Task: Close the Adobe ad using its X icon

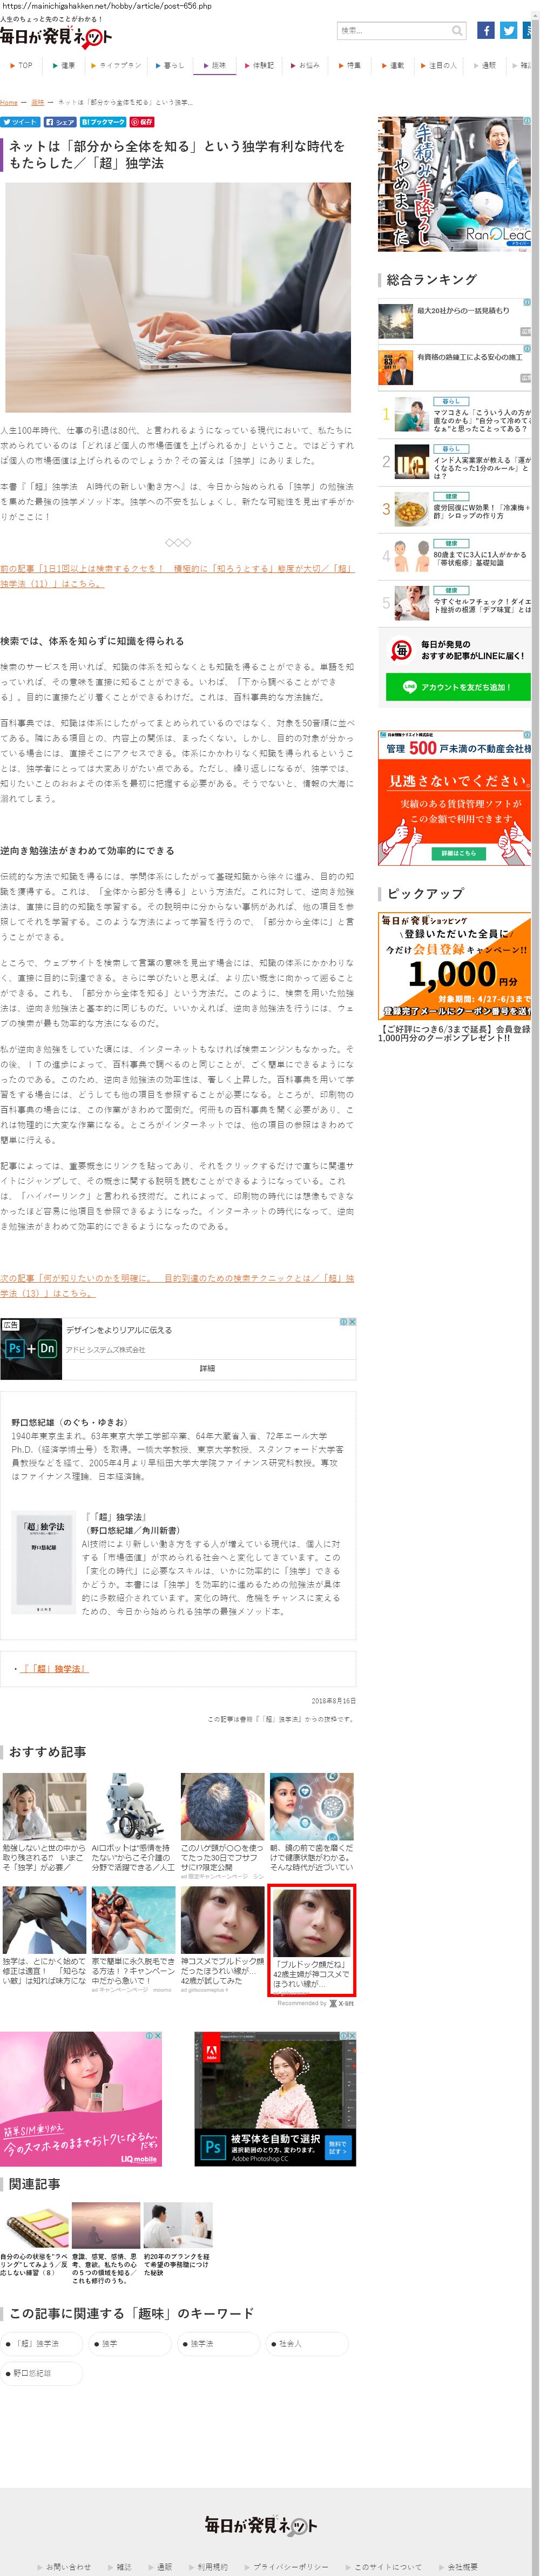Action: click(x=351, y=1322)
